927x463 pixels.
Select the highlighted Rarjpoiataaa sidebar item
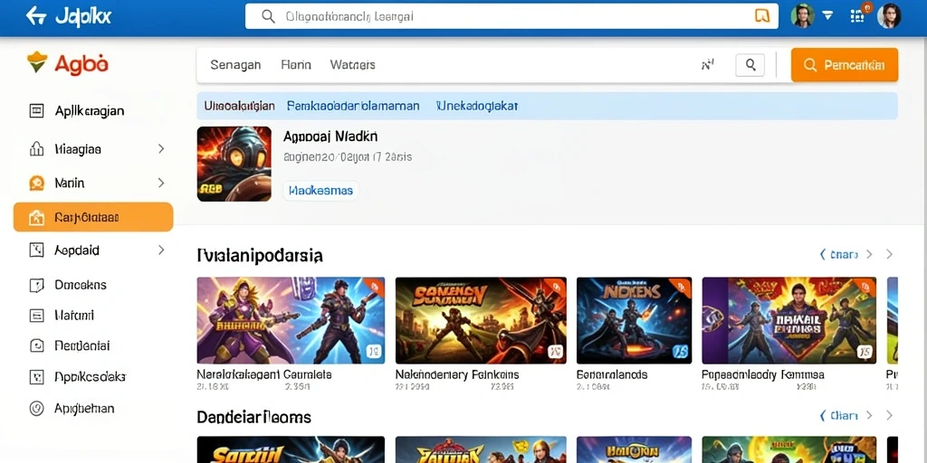click(x=93, y=217)
